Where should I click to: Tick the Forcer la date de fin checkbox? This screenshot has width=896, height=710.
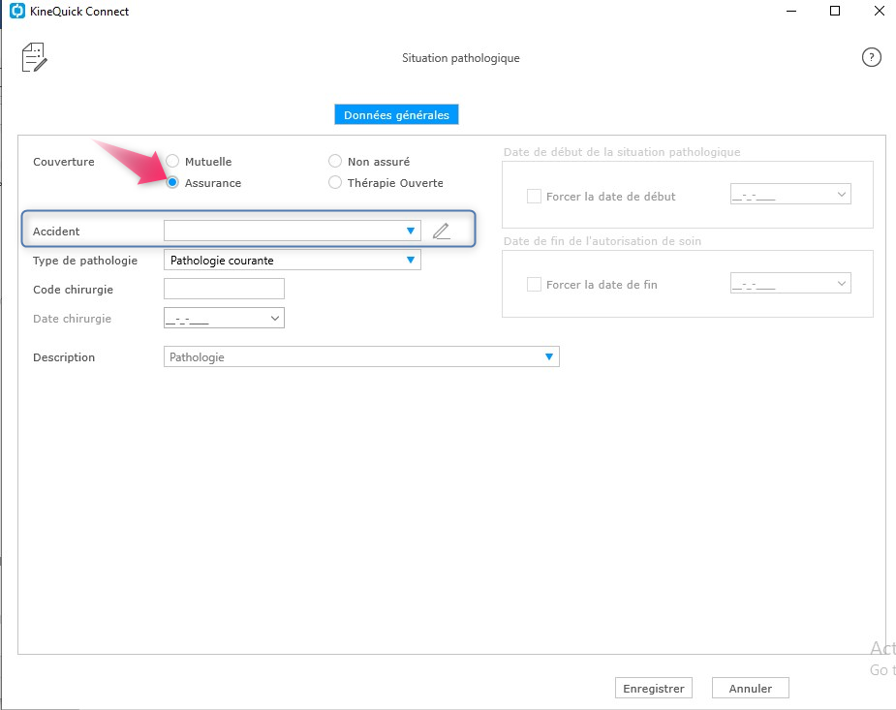pos(534,285)
